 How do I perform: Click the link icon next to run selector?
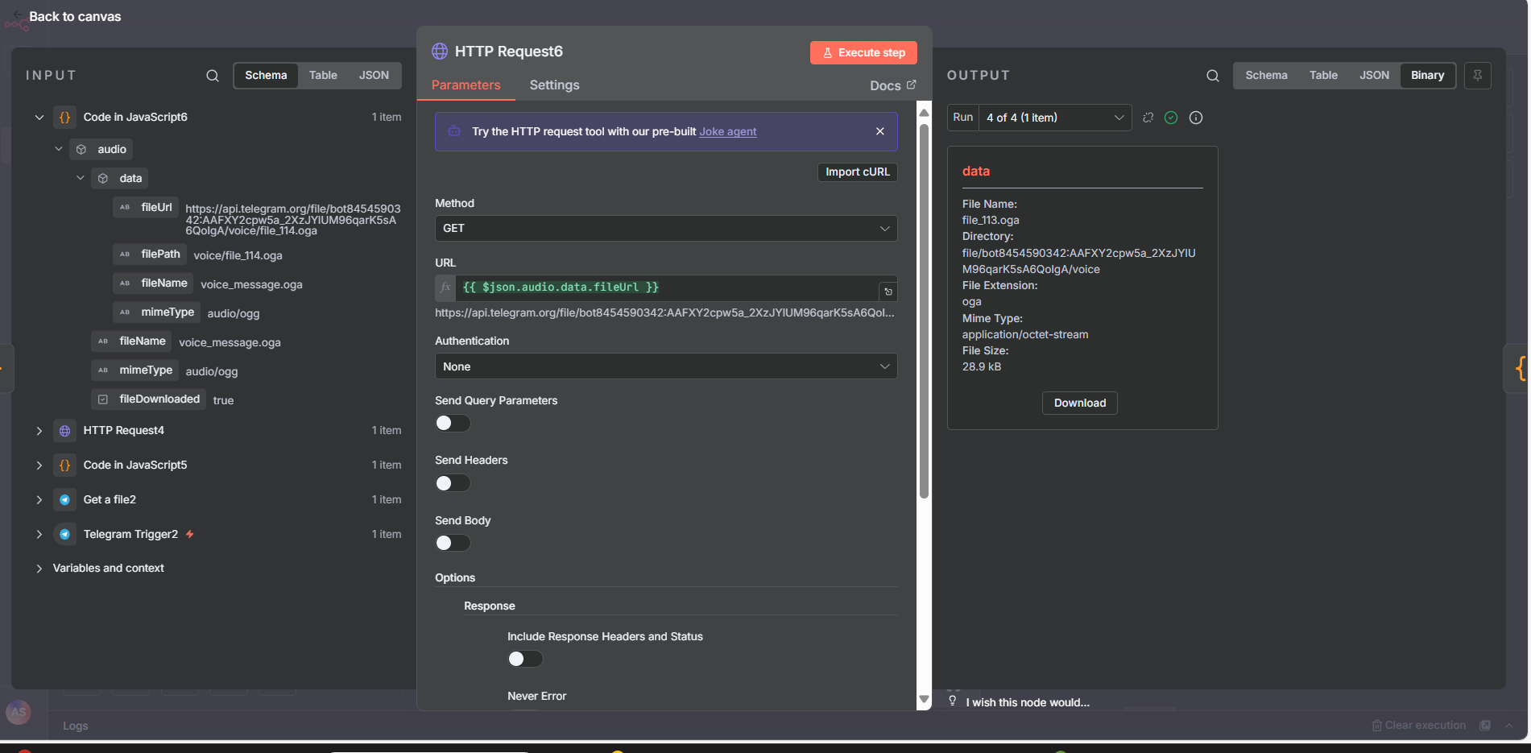pyautogui.click(x=1148, y=118)
